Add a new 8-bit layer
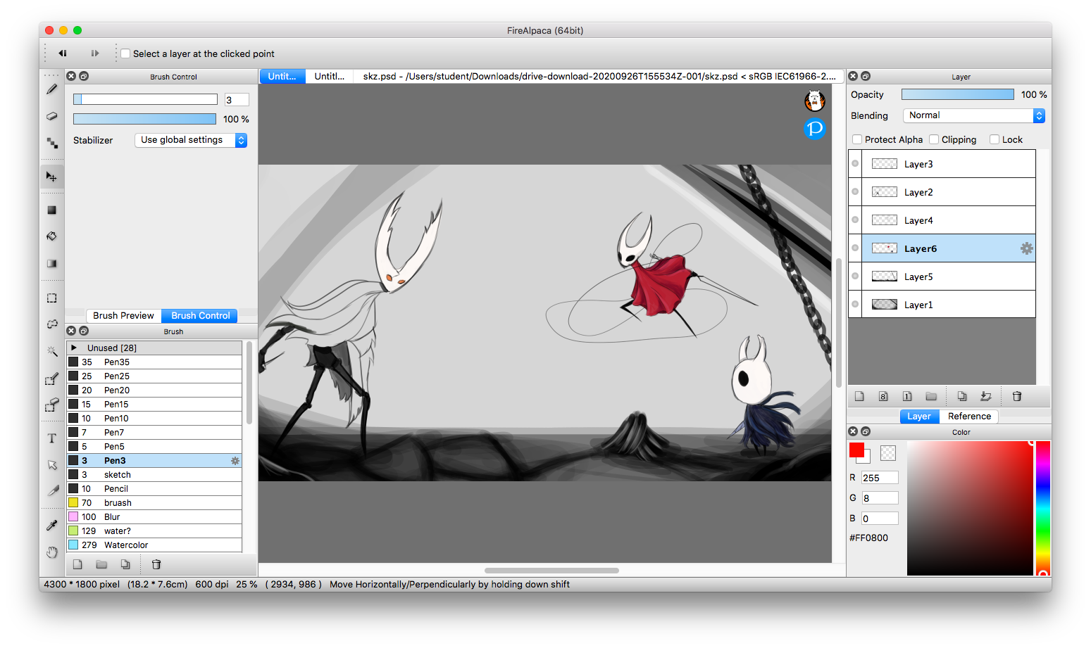The image size is (1091, 648). tap(883, 396)
